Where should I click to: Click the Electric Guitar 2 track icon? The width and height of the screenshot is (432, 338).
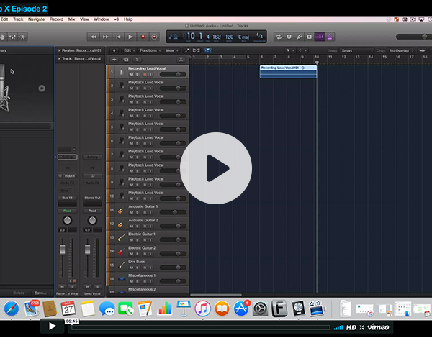pos(121,251)
